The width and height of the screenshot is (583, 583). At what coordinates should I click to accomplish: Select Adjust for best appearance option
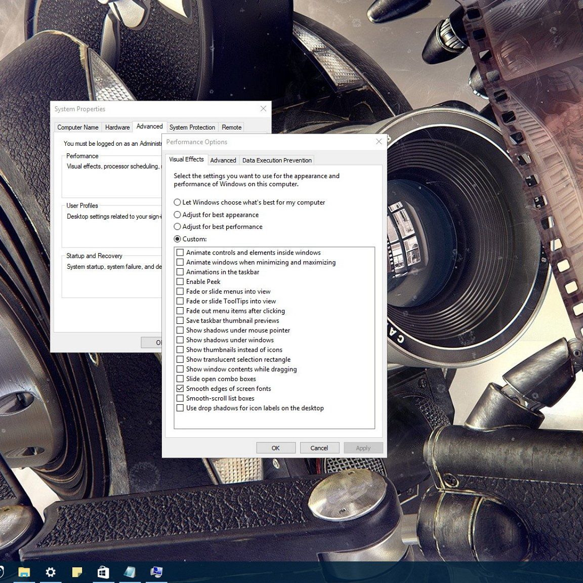[177, 215]
